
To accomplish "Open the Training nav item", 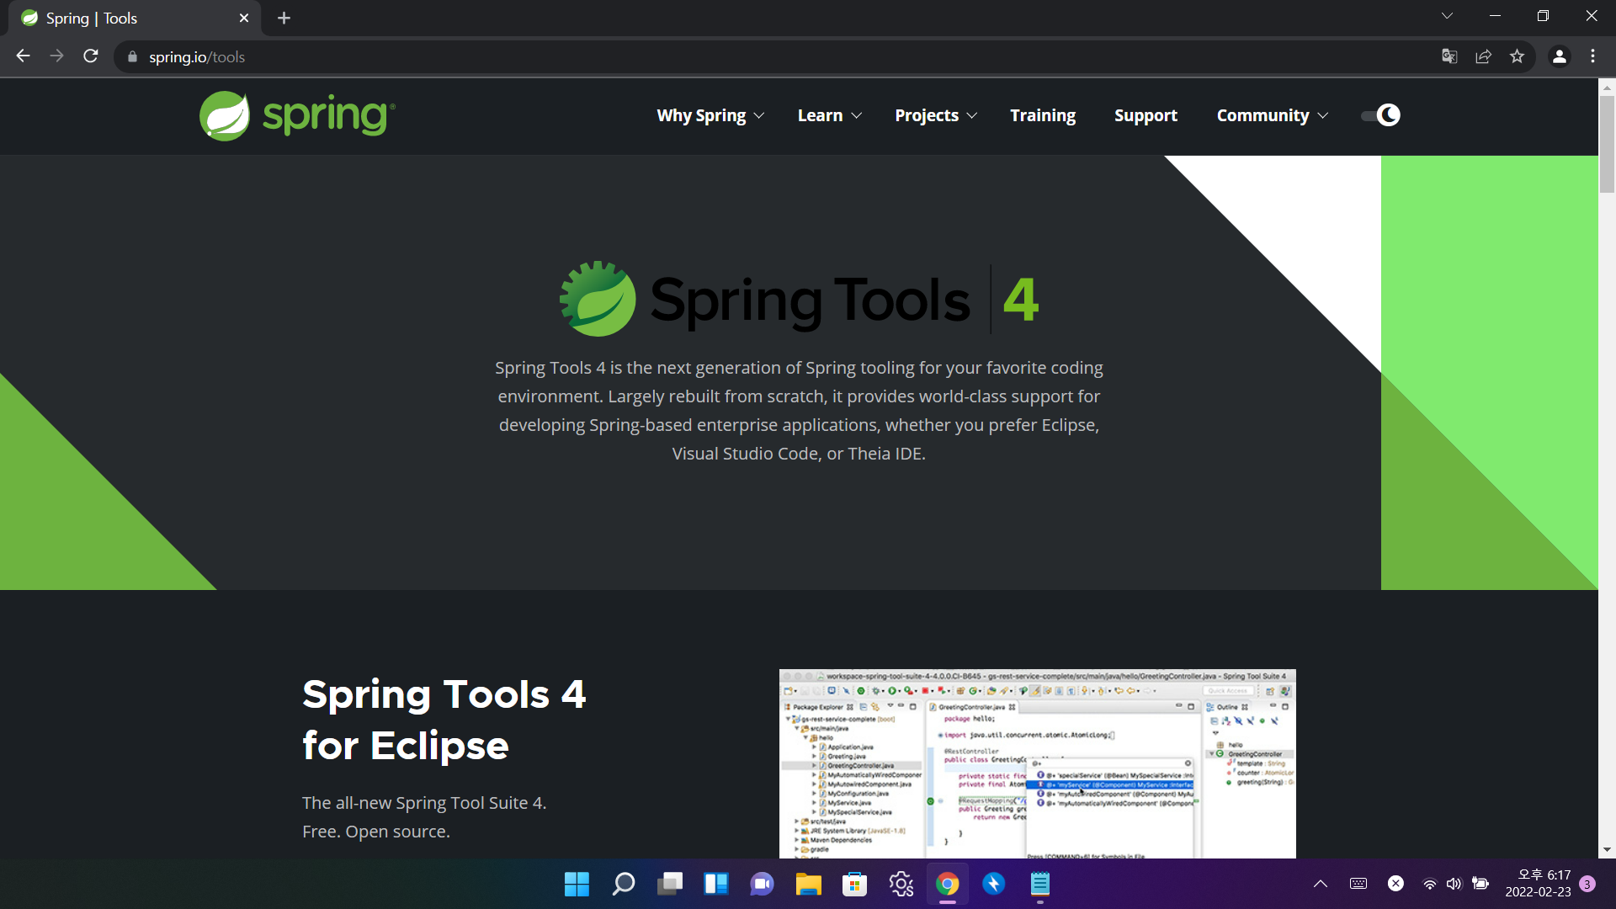I will [x=1043, y=115].
